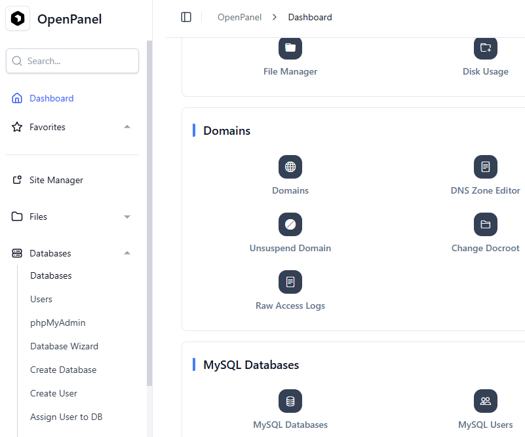Toggle the sidebar panel button
Screen dimensions: 525x437
pos(186,17)
